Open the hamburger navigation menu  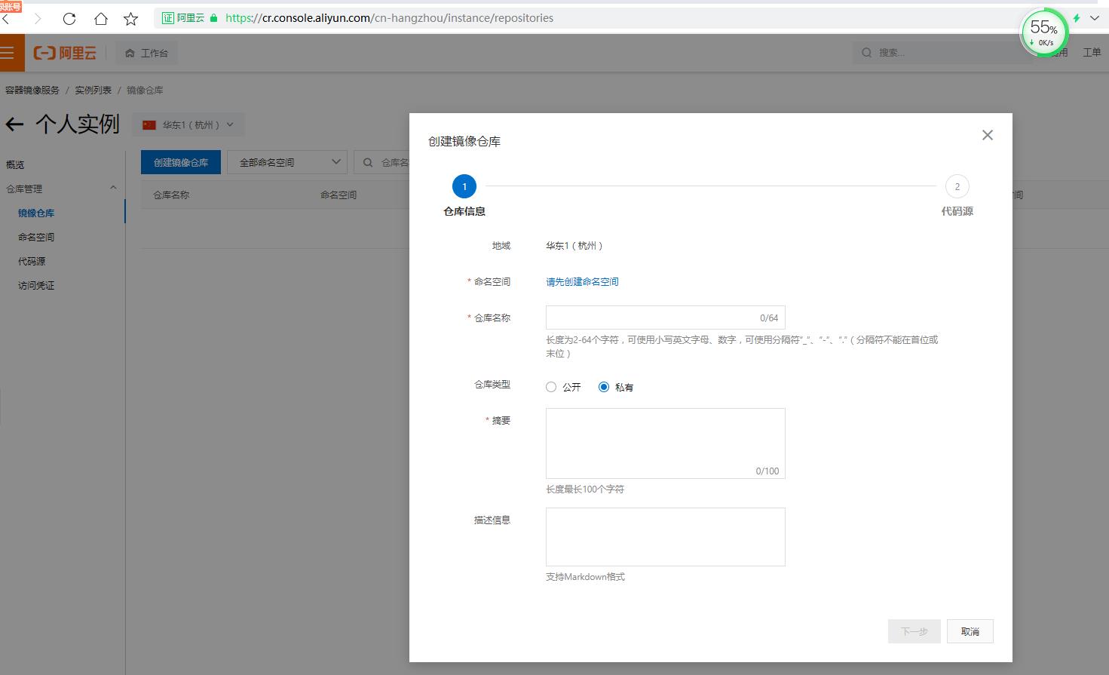[8, 53]
